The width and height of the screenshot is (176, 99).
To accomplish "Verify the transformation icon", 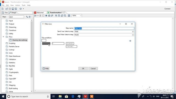I will (x=56, y=16).
